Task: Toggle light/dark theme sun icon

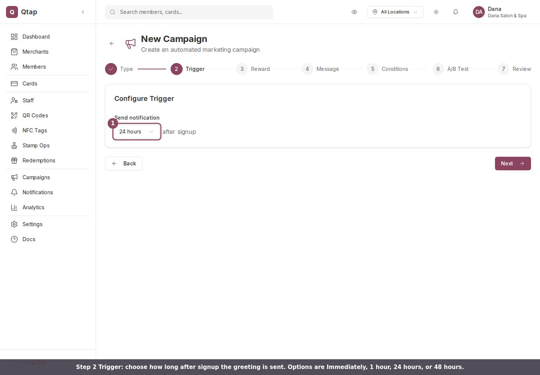Action: (436, 12)
